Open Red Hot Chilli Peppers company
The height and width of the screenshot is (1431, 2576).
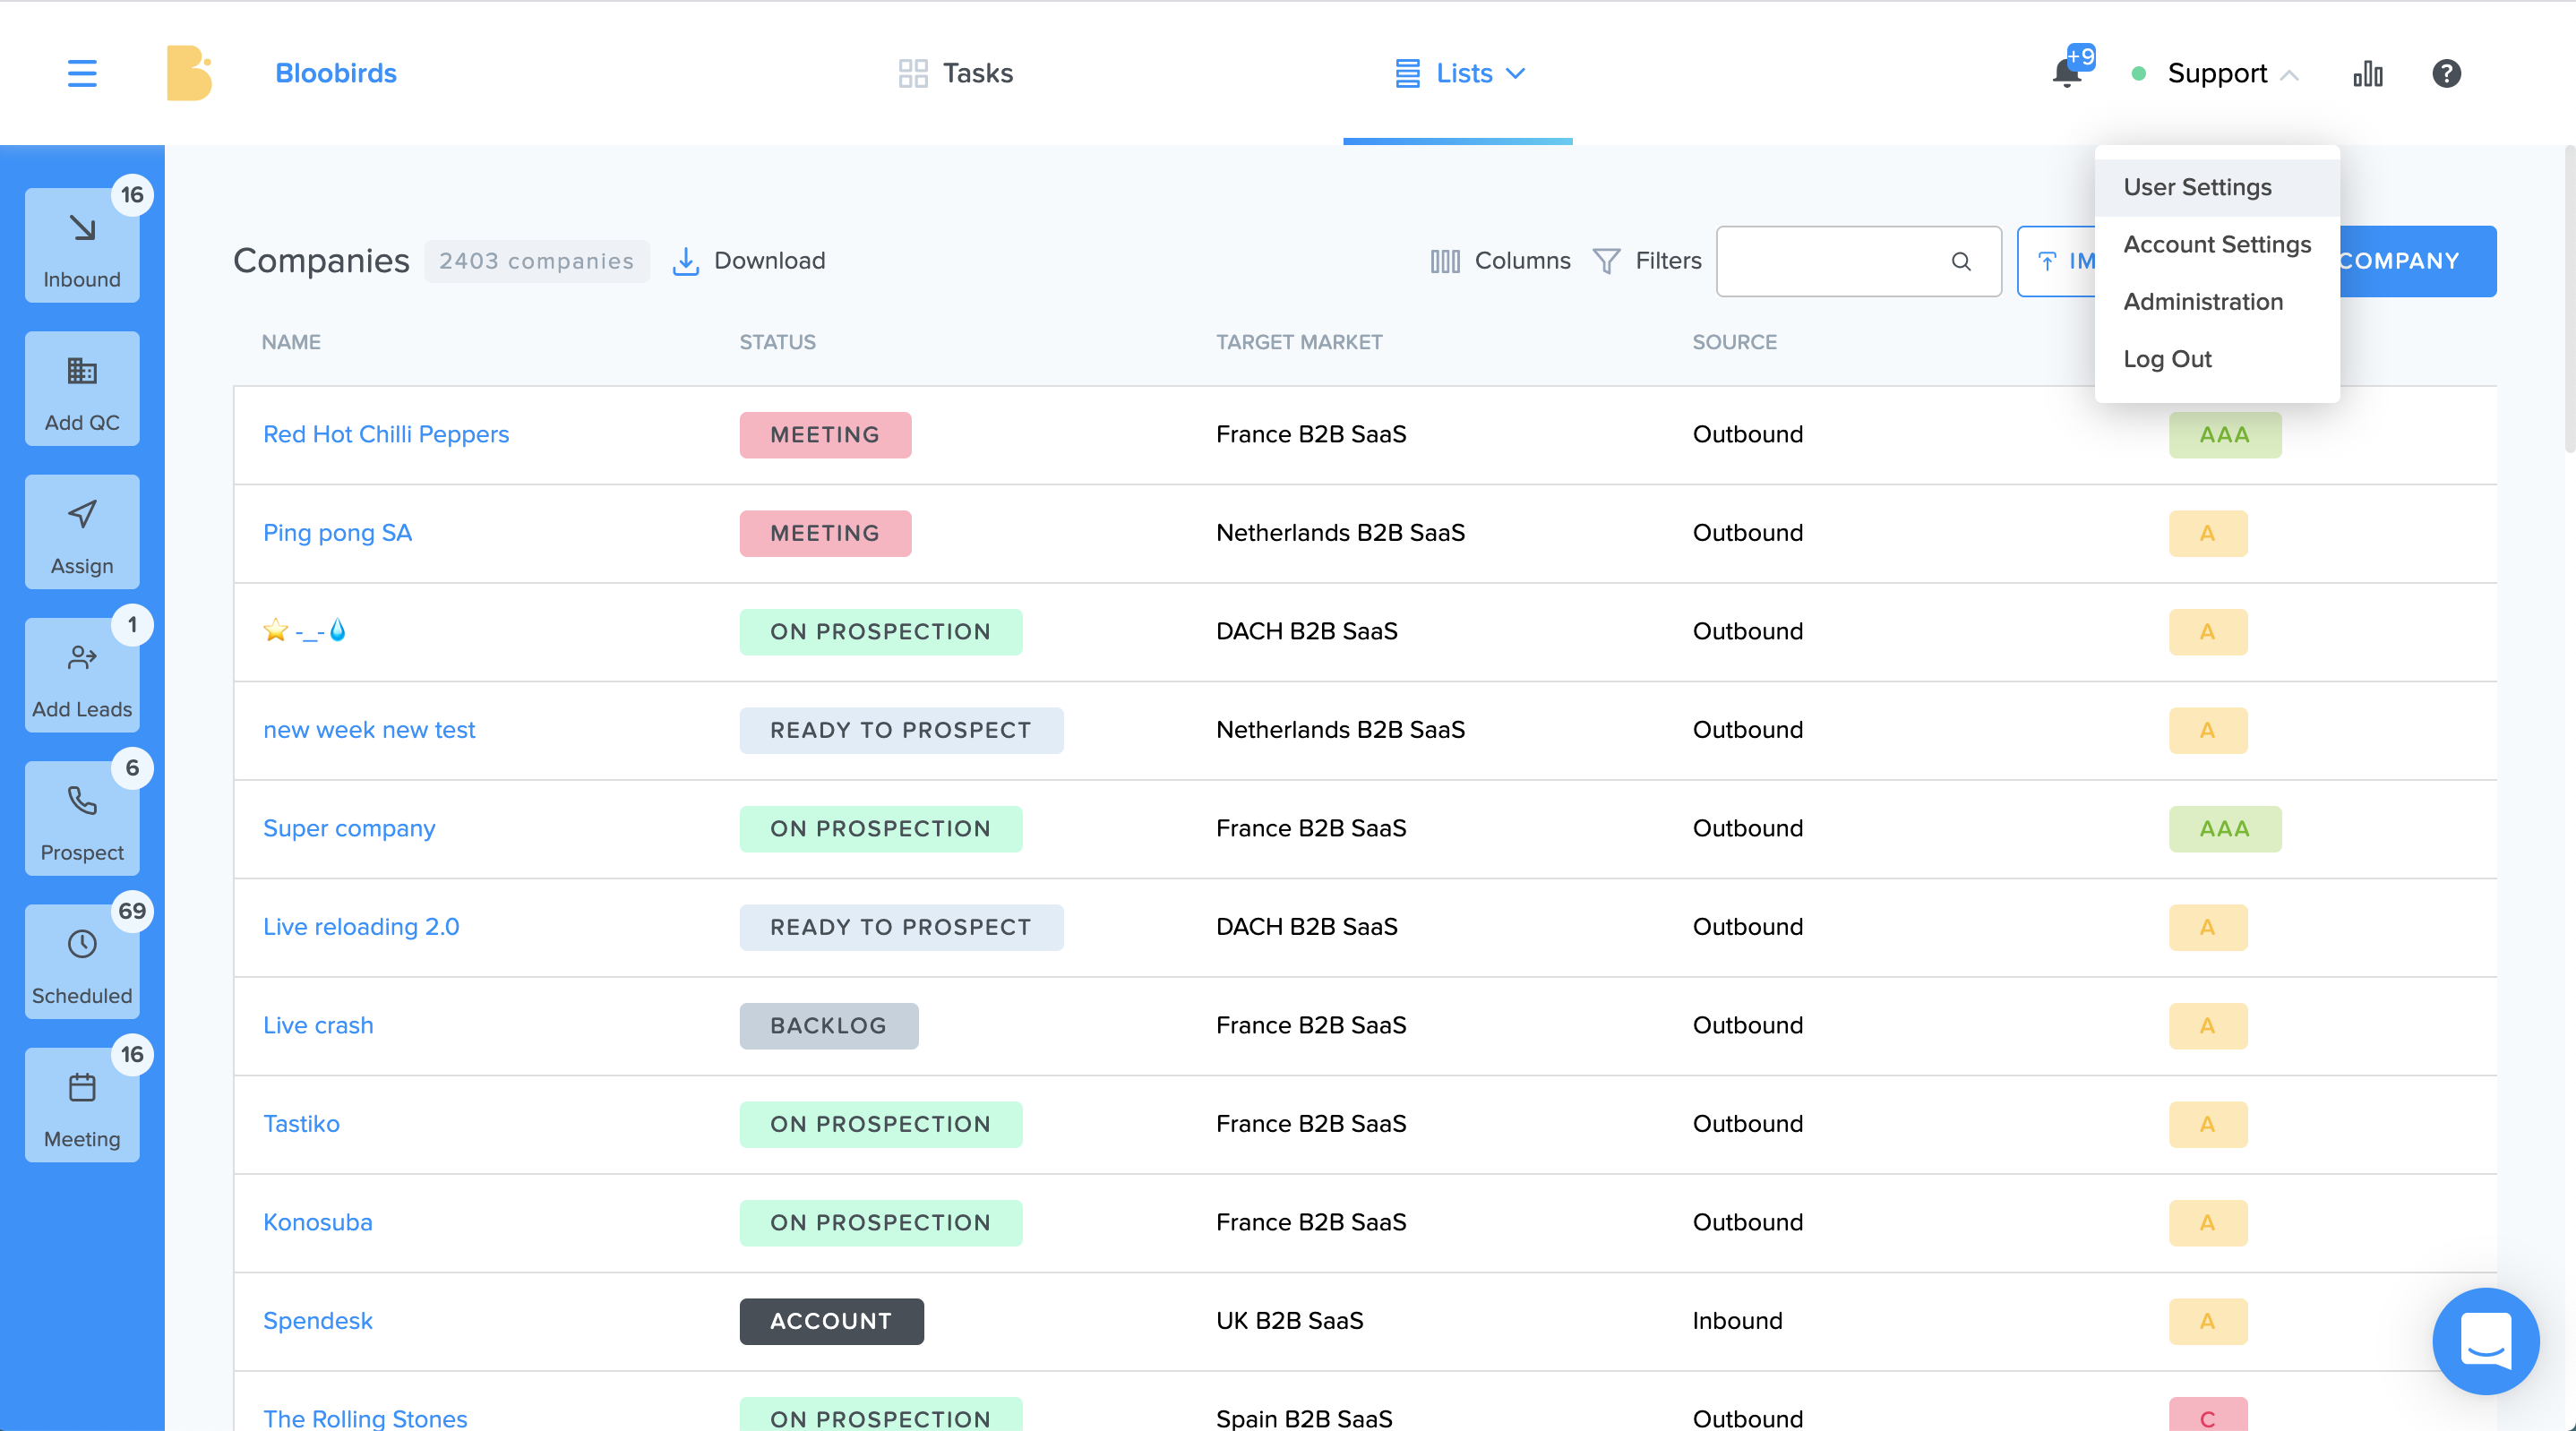386,434
